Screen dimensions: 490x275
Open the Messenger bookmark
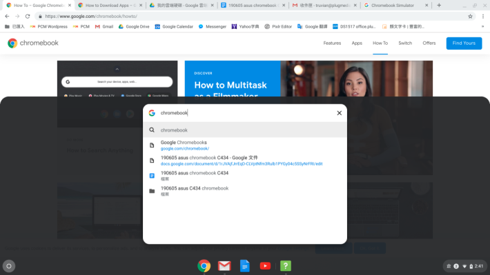click(x=212, y=26)
